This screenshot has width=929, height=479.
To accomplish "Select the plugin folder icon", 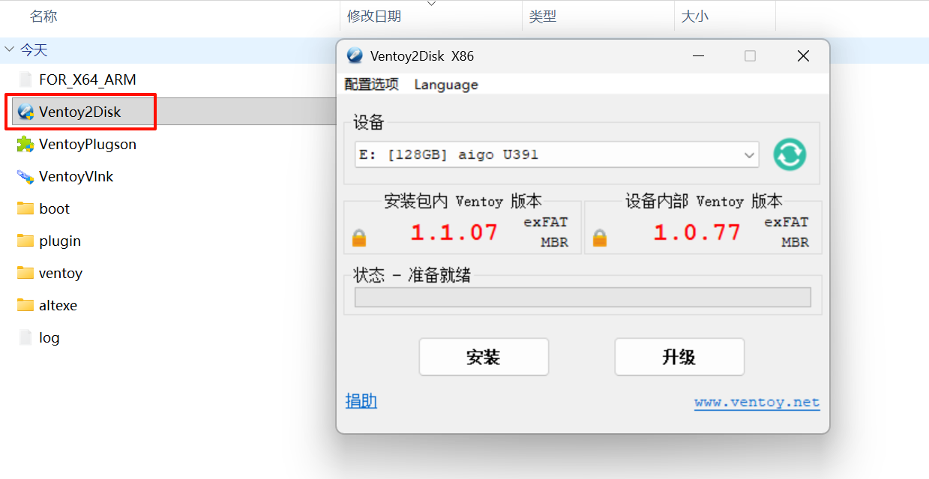I will 25,241.
